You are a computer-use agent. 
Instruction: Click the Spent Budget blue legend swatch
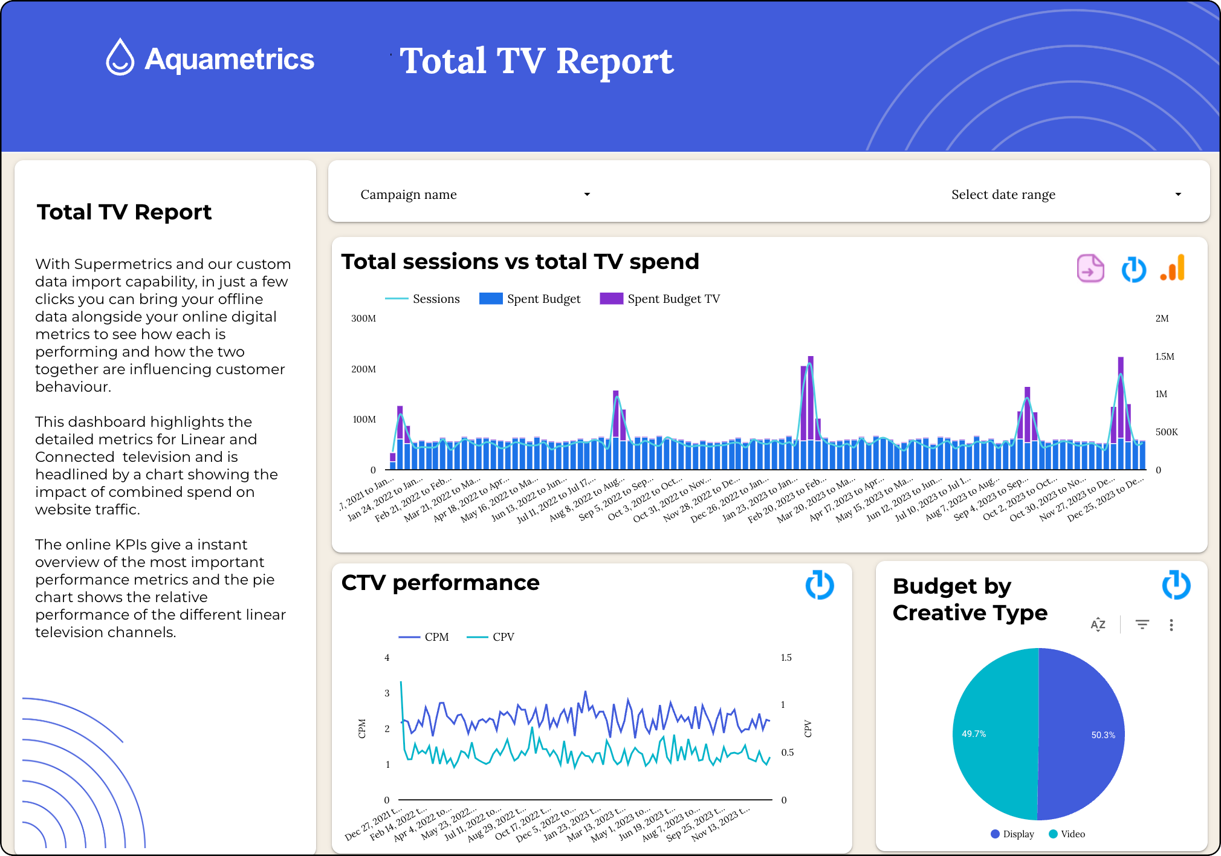tap(490, 299)
